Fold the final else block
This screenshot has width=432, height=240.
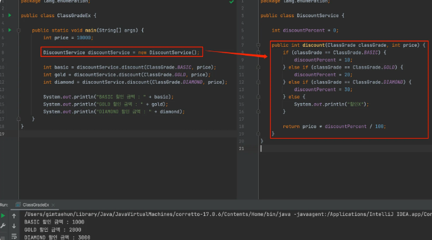pyautogui.click(x=258, y=96)
